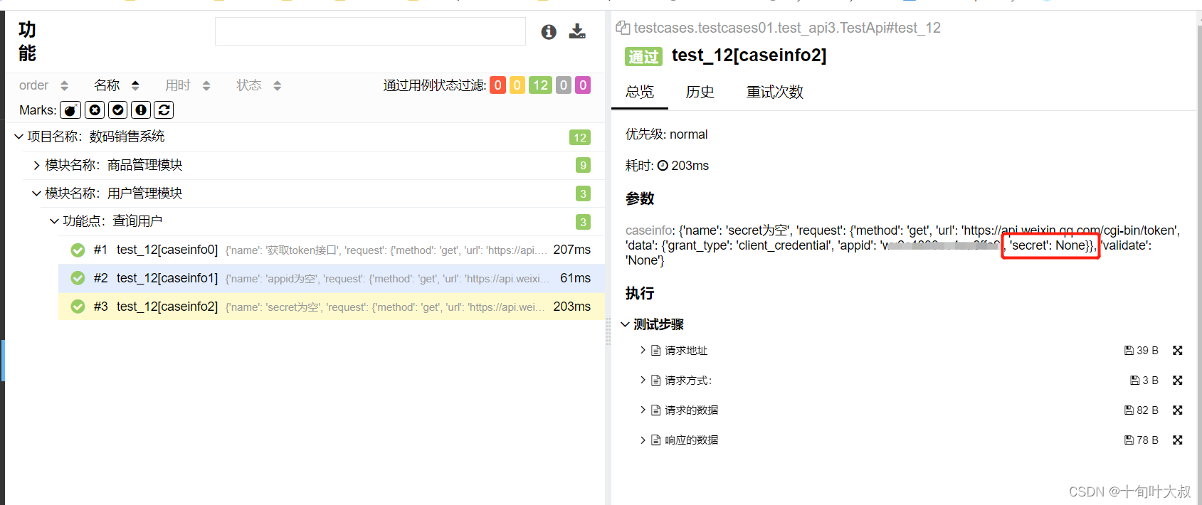The height and width of the screenshot is (505, 1202).
Task: Switch to the 总览 tab
Action: [640, 92]
